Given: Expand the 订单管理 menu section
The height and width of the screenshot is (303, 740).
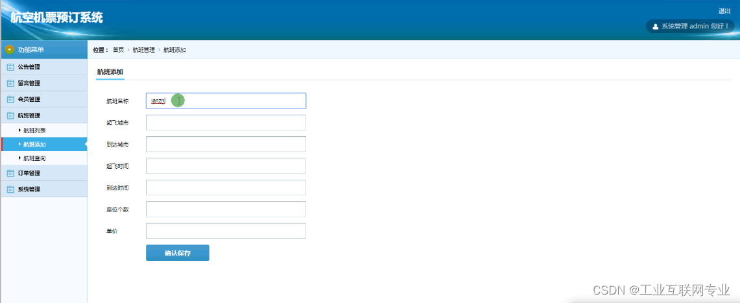Looking at the screenshot, I should tap(44, 173).
